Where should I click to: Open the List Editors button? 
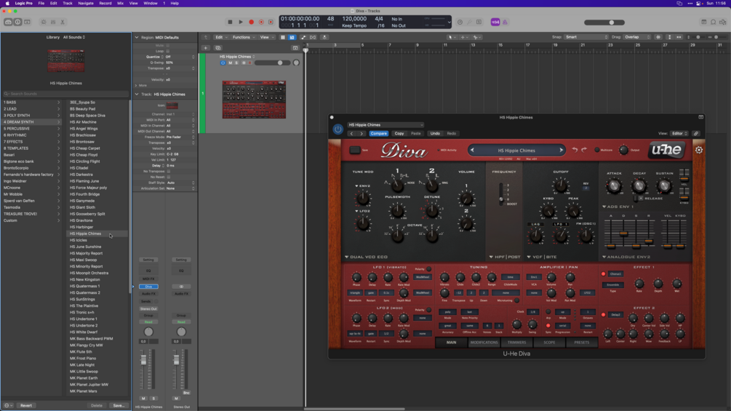tap(703, 22)
